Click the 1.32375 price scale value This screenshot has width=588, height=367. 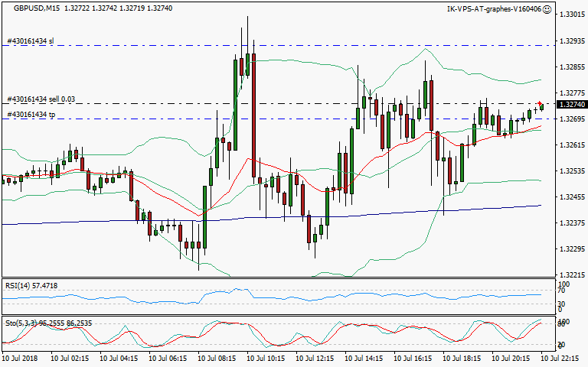tap(572, 223)
